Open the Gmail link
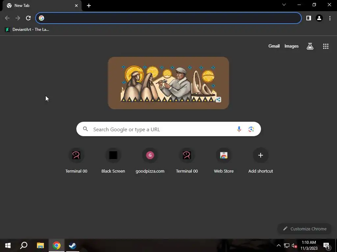This screenshot has height=252, width=337. [x=274, y=46]
